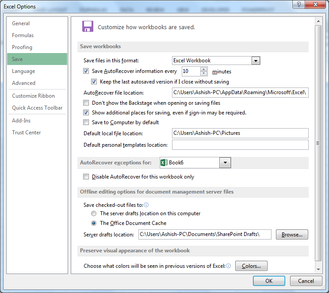Go to Proofing options
The height and width of the screenshot is (293, 329).
coord(37,47)
